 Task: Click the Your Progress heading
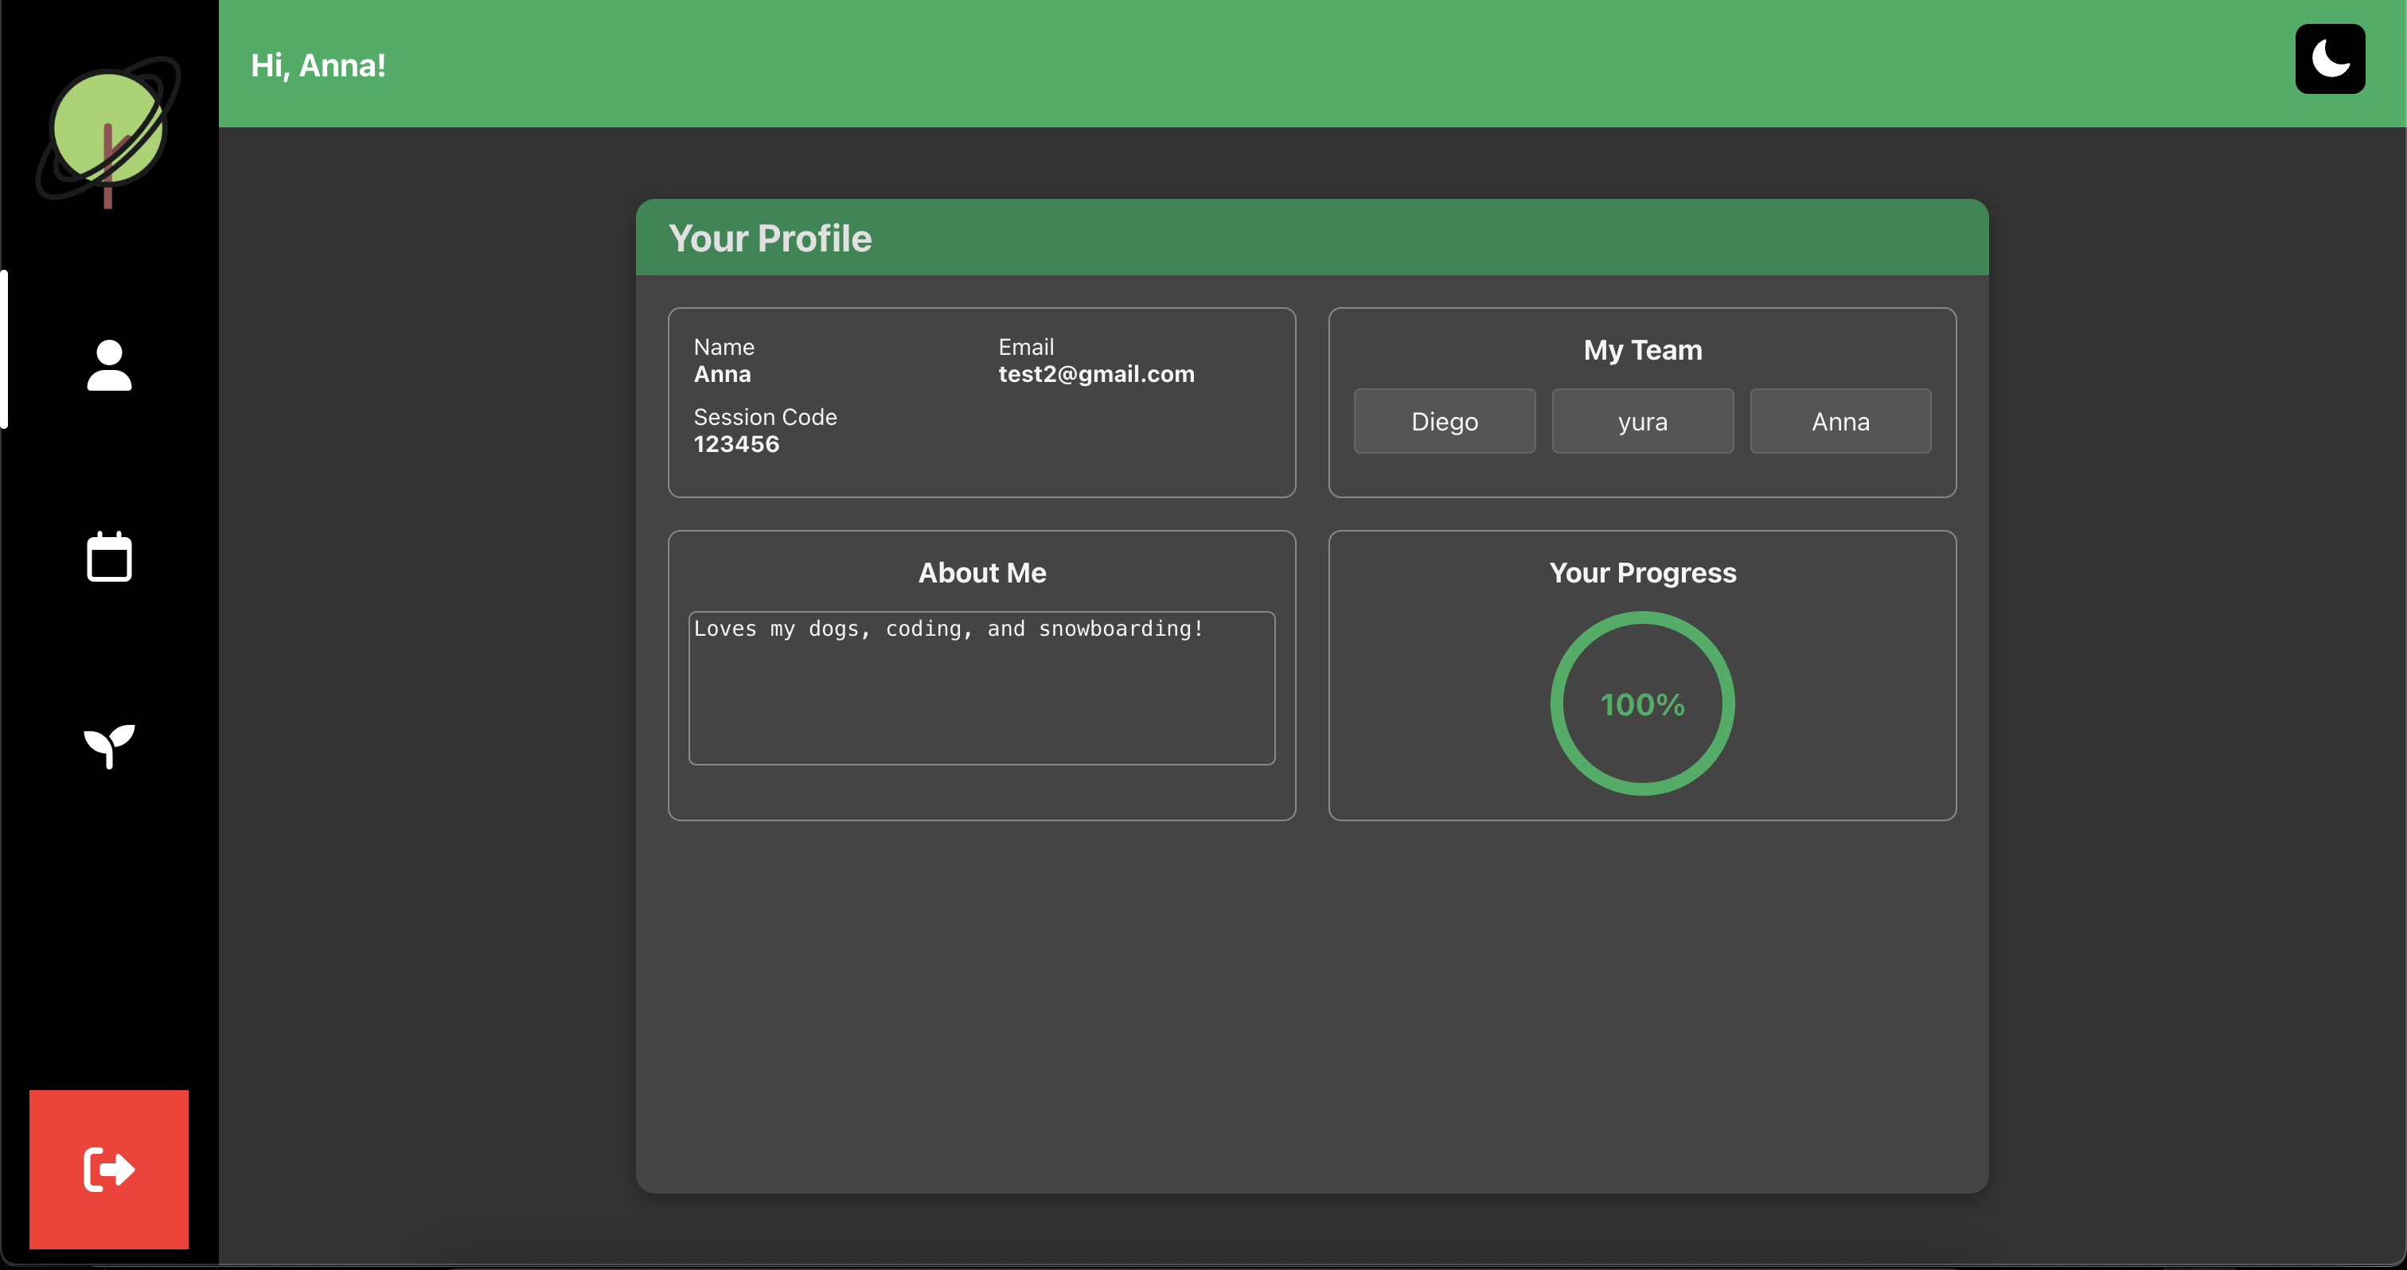point(1642,572)
